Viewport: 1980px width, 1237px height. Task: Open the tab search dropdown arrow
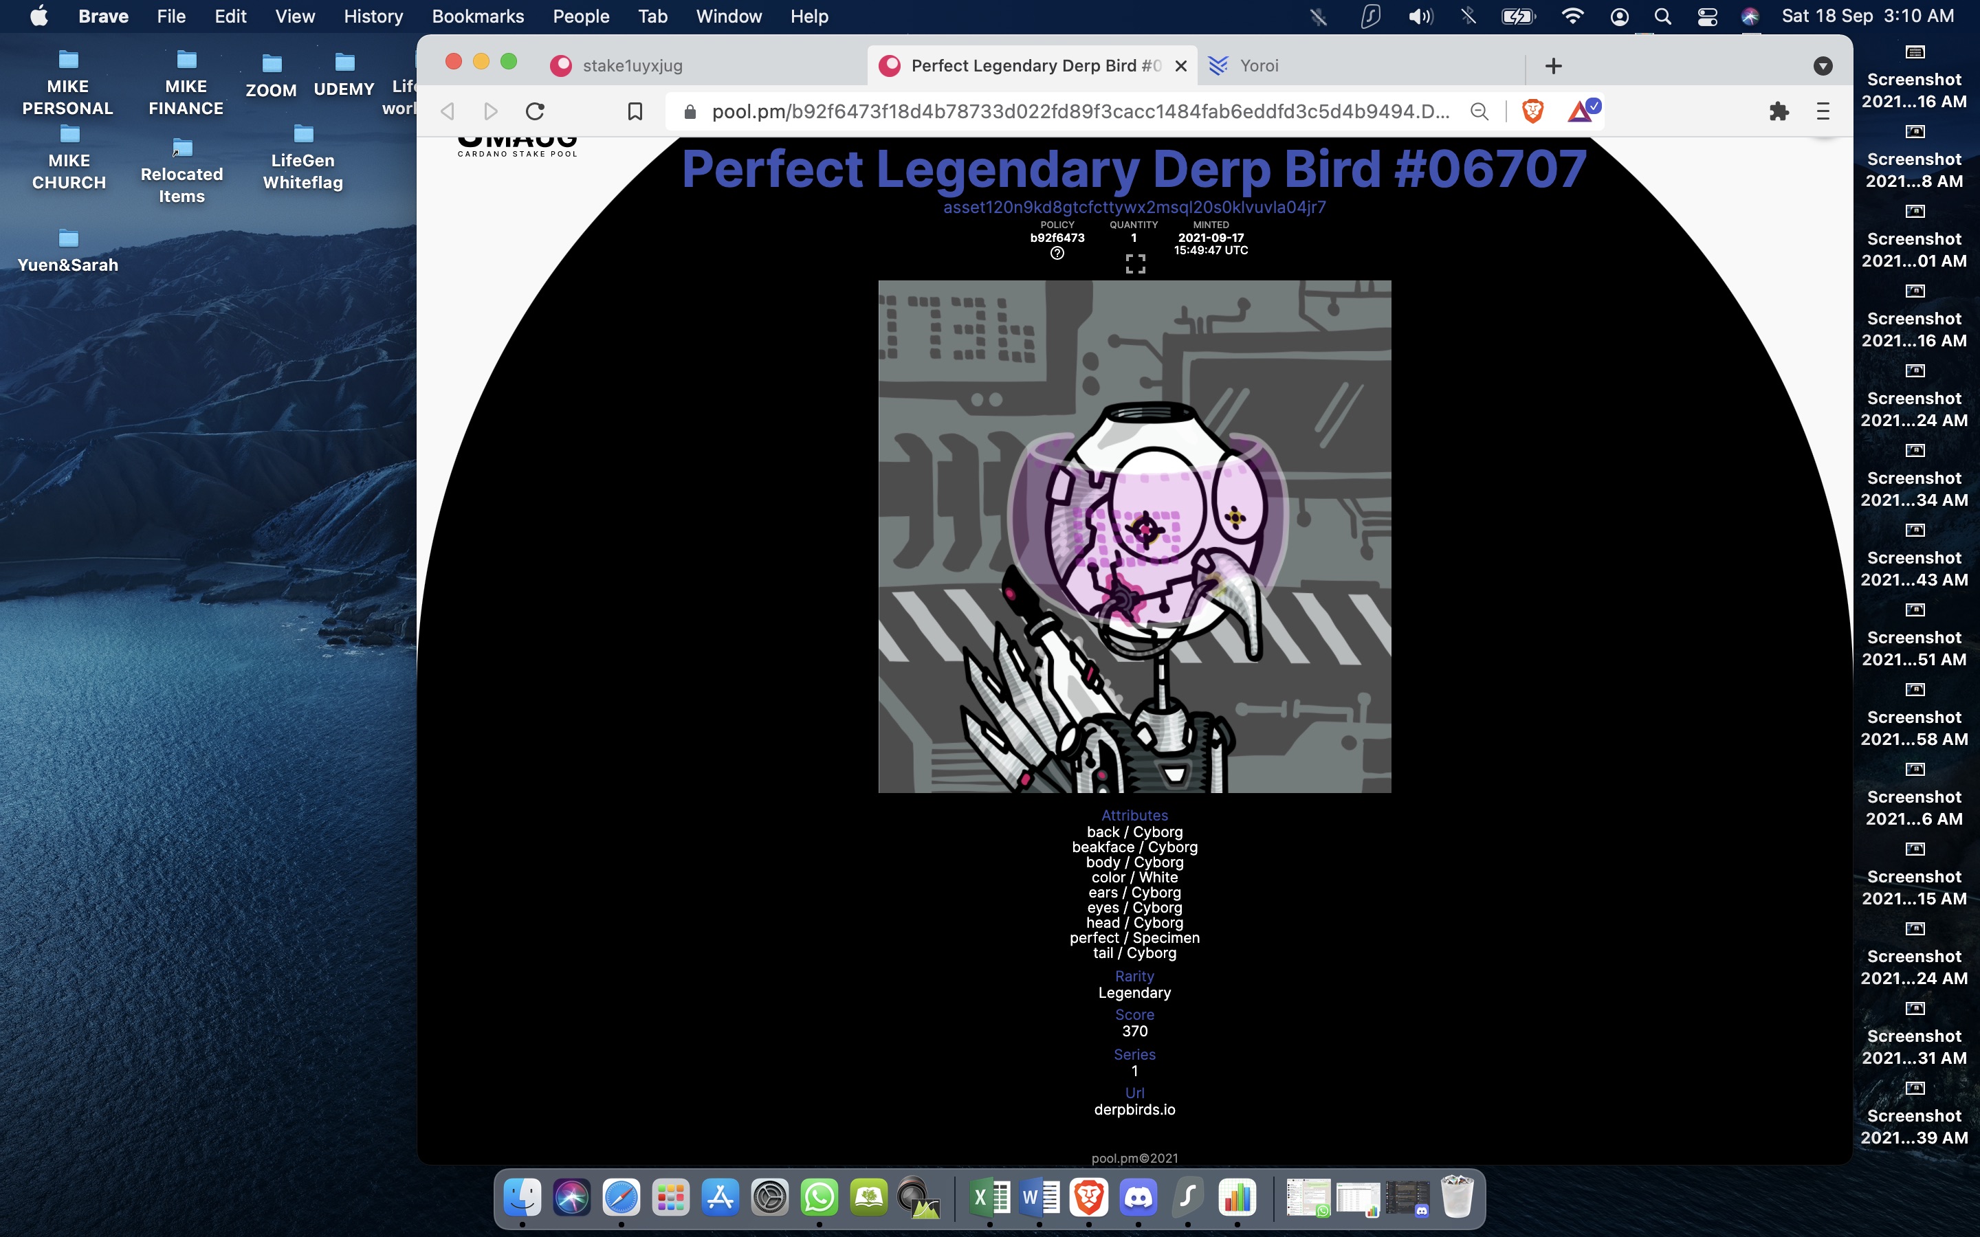click(x=1822, y=65)
